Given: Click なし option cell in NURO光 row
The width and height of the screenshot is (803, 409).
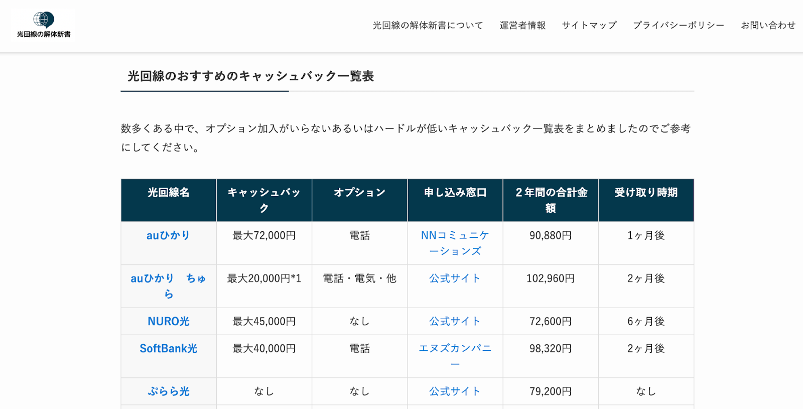Looking at the screenshot, I should tap(360, 321).
